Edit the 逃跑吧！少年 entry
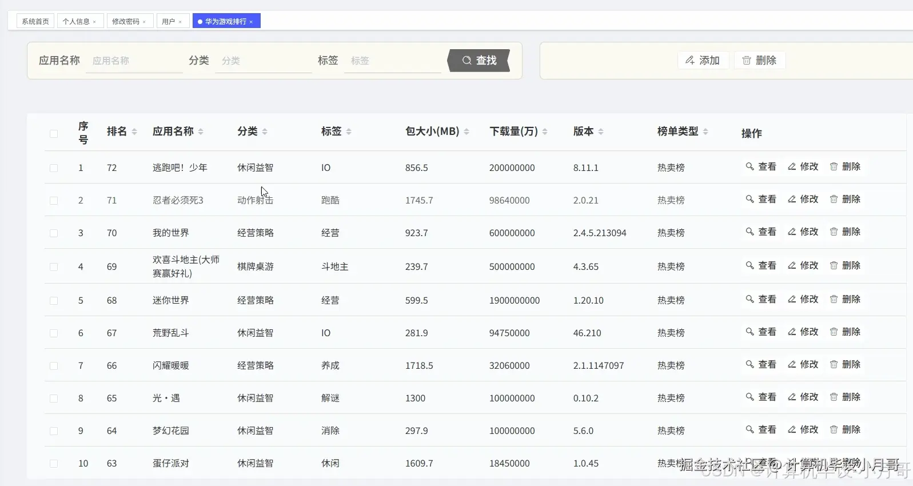The height and width of the screenshot is (486, 913). click(x=803, y=166)
